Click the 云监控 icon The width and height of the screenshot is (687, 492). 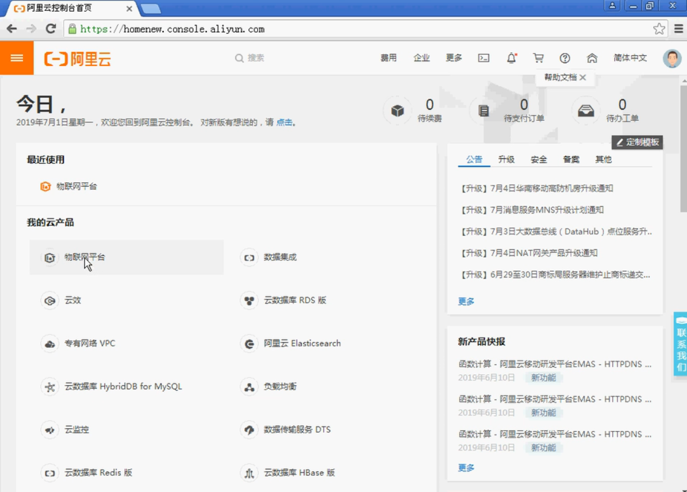(50, 430)
